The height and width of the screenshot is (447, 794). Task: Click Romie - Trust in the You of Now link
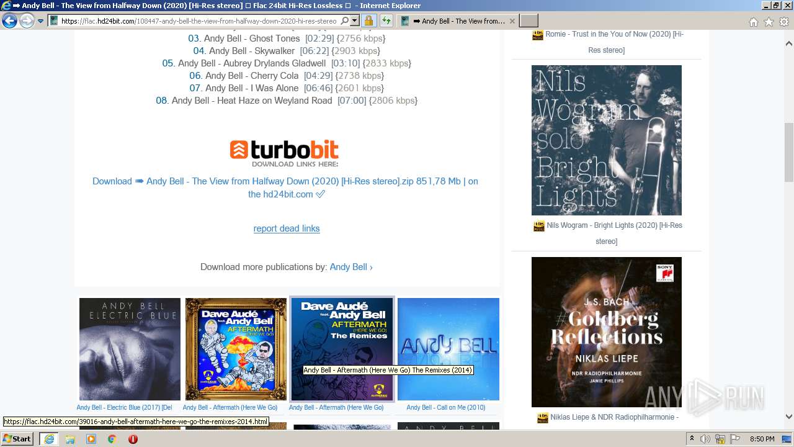(x=614, y=42)
